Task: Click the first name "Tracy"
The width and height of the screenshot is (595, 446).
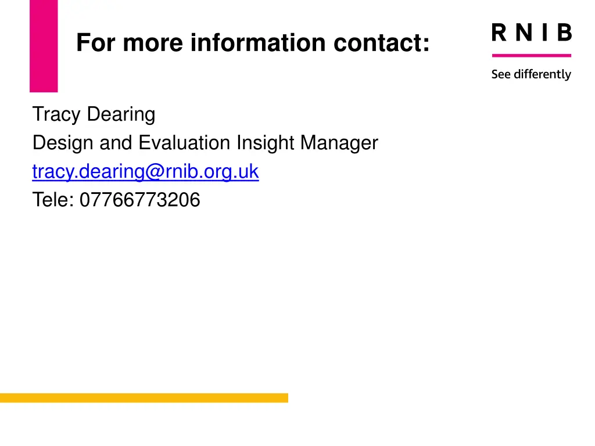Action: [56, 114]
